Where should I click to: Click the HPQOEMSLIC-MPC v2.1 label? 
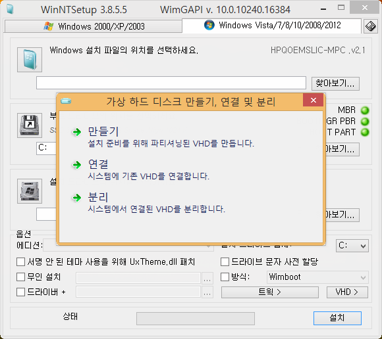[x=317, y=51]
